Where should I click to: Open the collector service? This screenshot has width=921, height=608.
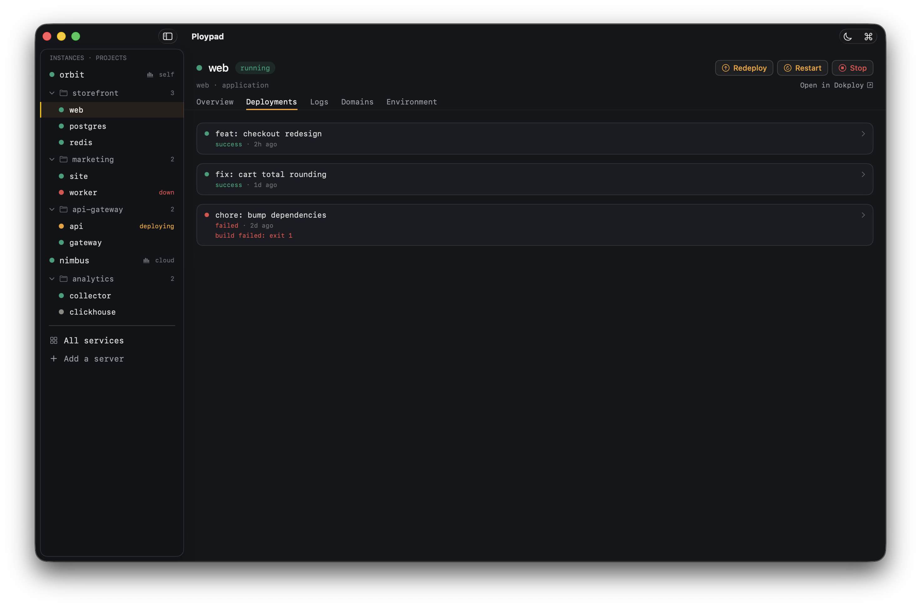(x=112, y=296)
